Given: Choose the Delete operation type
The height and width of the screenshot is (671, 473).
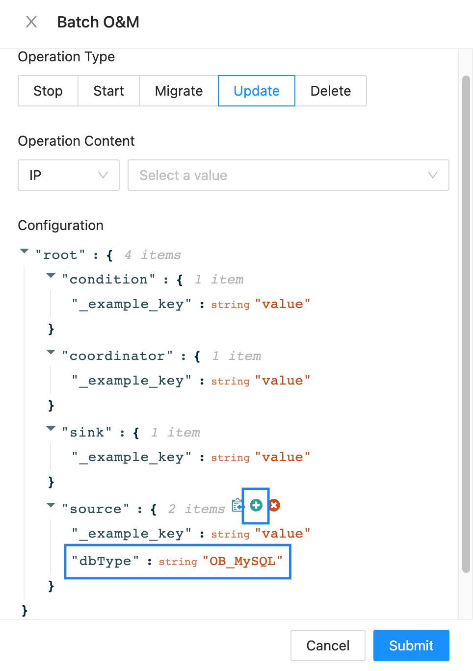Looking at the screenshot, I should (330, 91).
